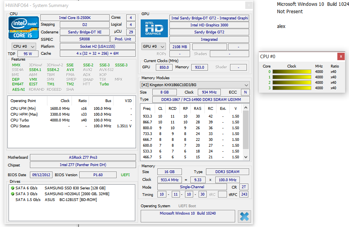Click the 8 GB module size field
Viewport: 349px width, 227px height.
[164, 92]
